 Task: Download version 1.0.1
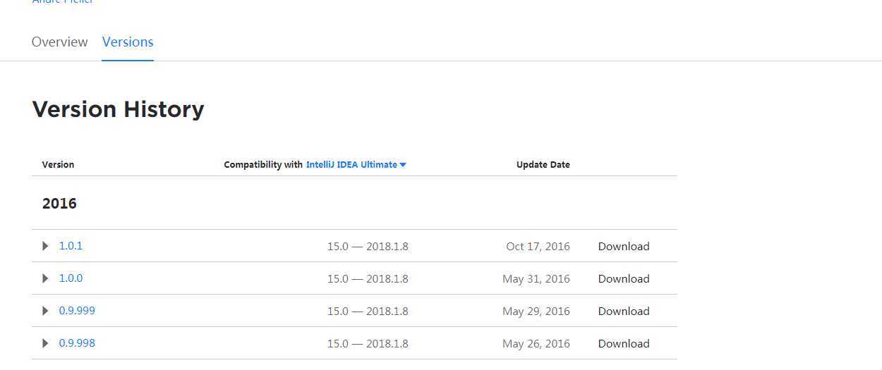click(624, 246)
